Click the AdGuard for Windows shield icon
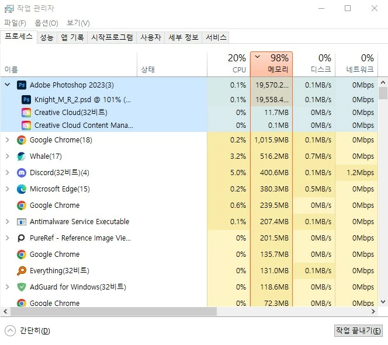 22,287
